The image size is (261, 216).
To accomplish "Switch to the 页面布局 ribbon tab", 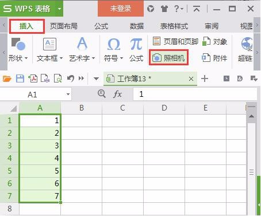I will coord(64,26).
